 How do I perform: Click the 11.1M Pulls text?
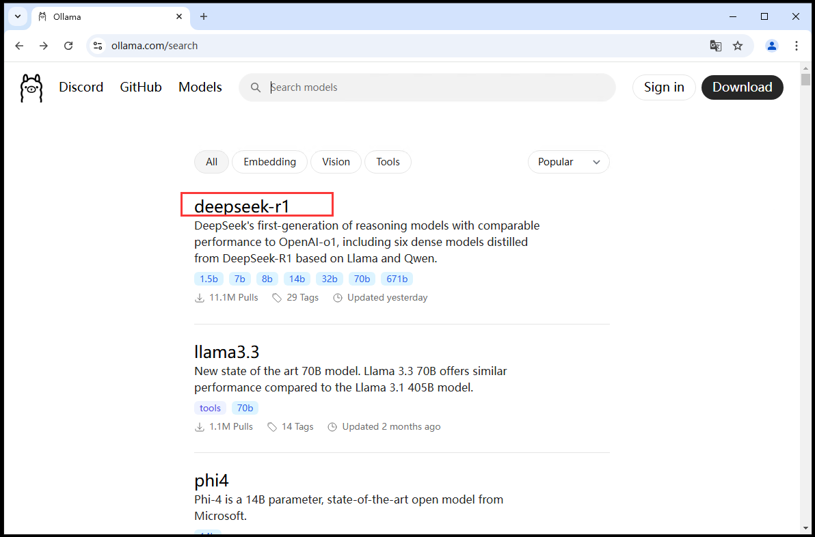233,298
